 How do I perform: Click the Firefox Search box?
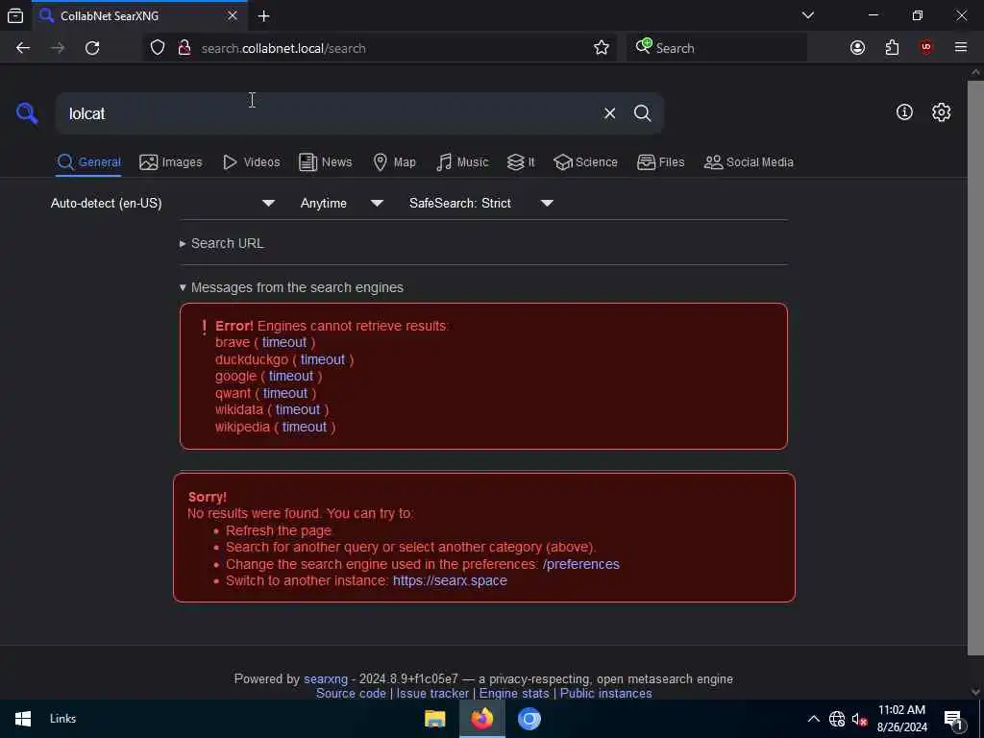(716, 48)
